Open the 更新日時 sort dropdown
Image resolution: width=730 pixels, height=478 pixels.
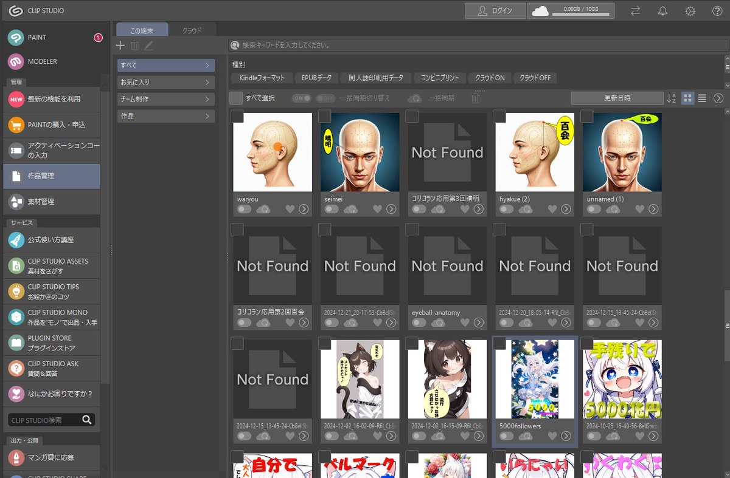point(617,98)
